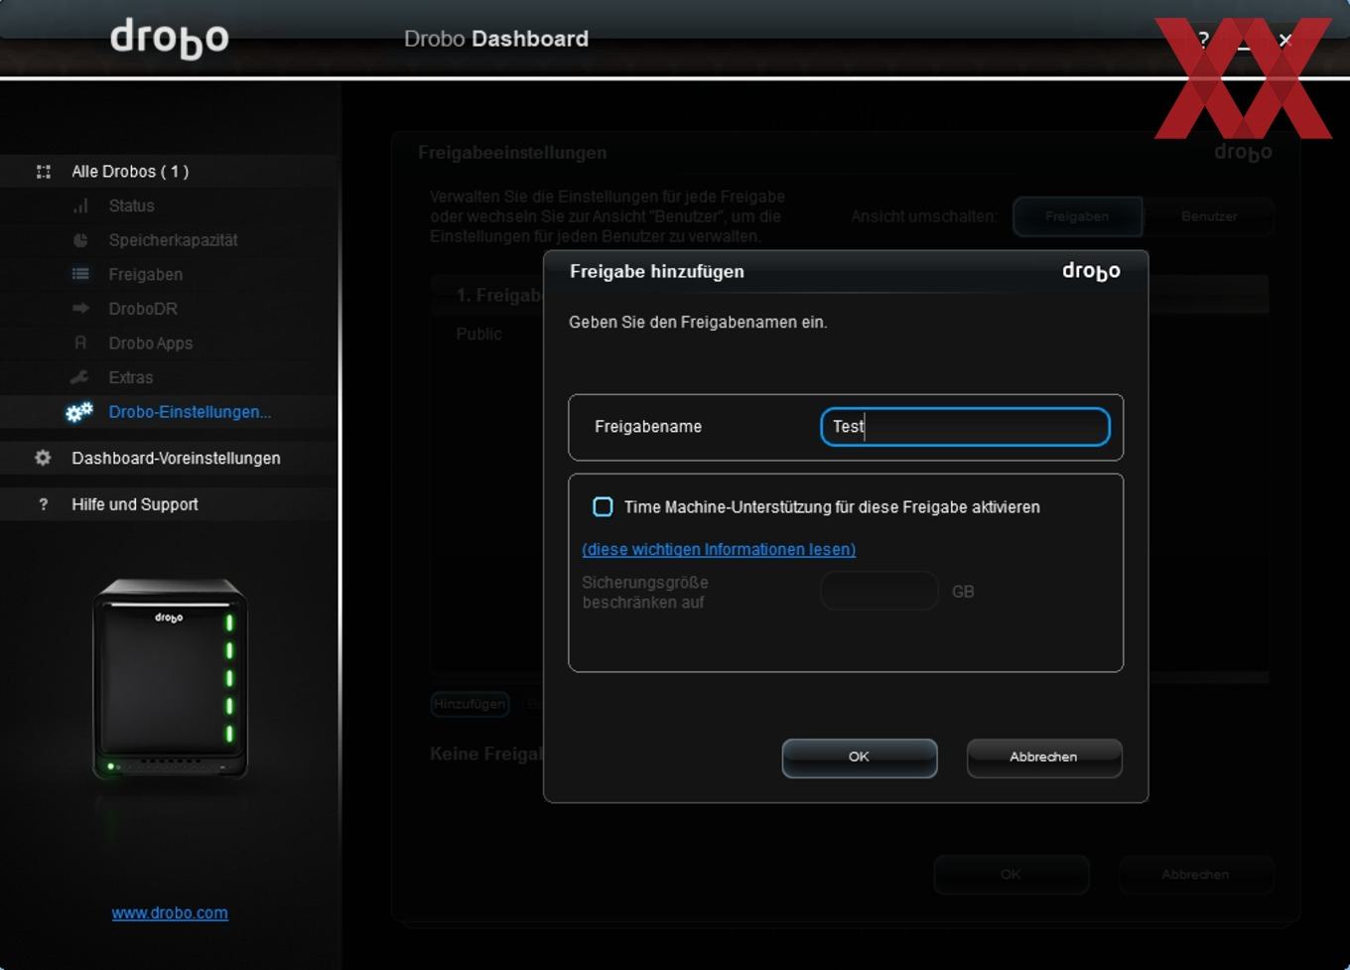Click the Freigaben view toggle button
The width and height of the screenshot is (1350, 970).
pyautogui.click(x=1077, y=216)
